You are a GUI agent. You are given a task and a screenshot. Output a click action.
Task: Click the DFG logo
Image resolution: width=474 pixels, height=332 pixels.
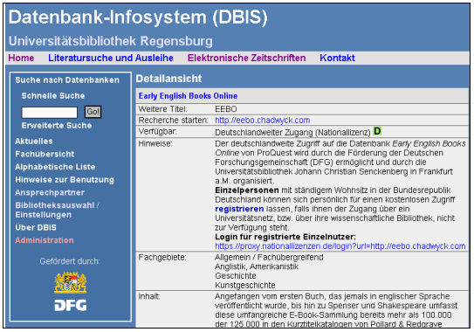[x=71, y=305]
